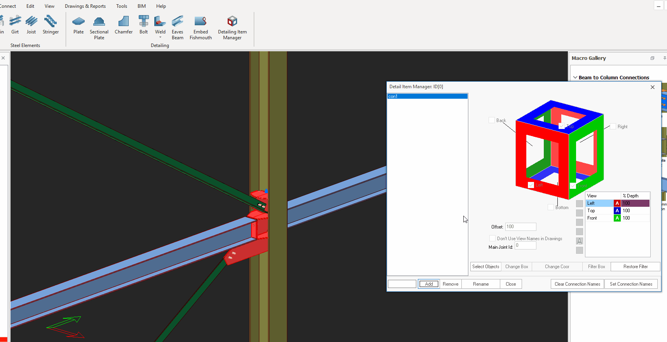
Task: Open the Weld dropdown arrow
Action: coord(160,37)
